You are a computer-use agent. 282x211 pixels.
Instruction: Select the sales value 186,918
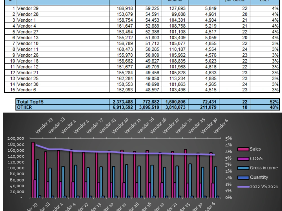122,8
